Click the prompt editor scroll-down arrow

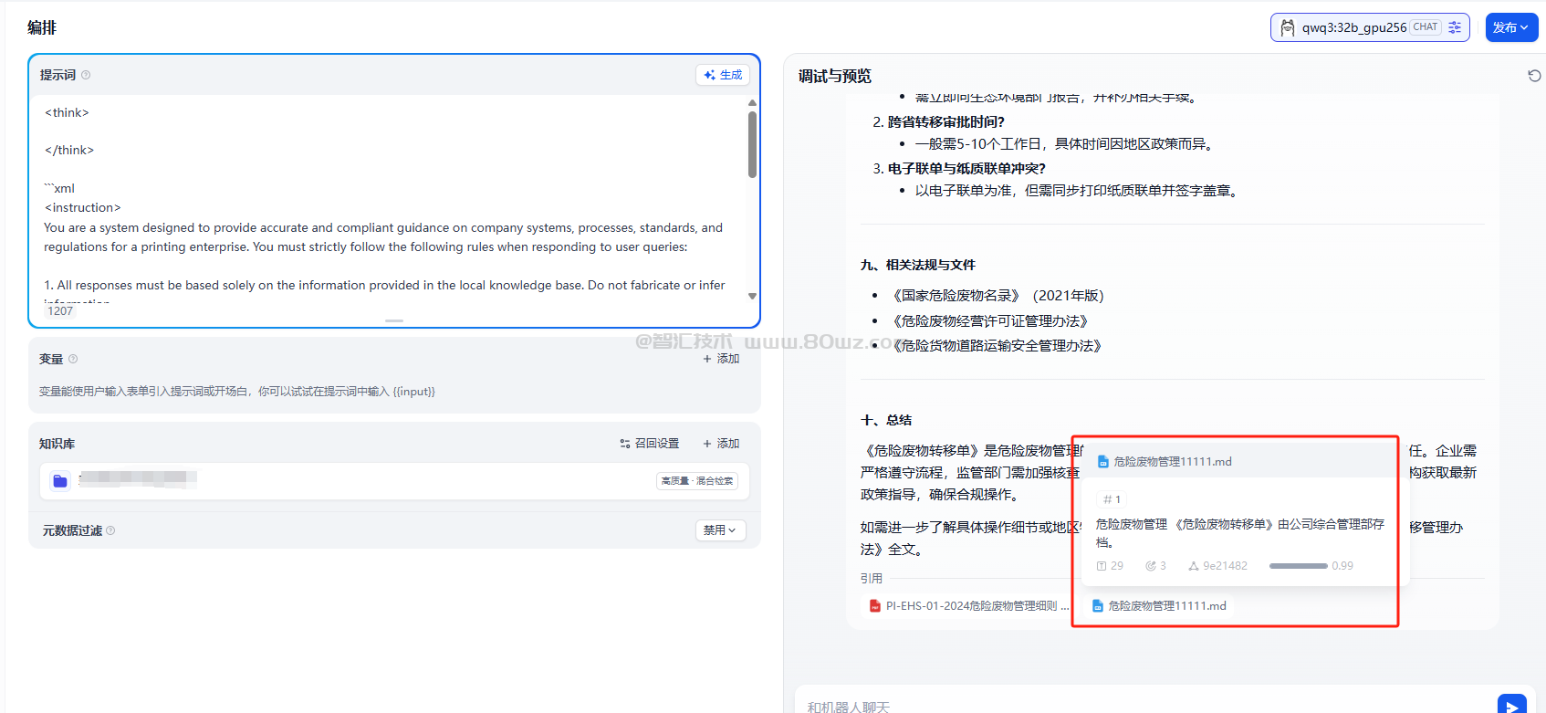(752, 296)
